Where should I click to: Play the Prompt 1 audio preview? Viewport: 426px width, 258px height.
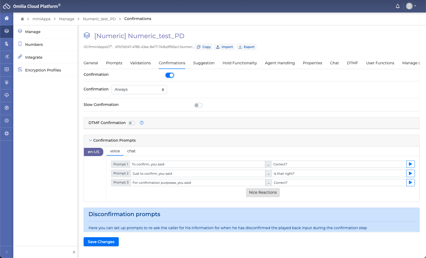point(410,164)
